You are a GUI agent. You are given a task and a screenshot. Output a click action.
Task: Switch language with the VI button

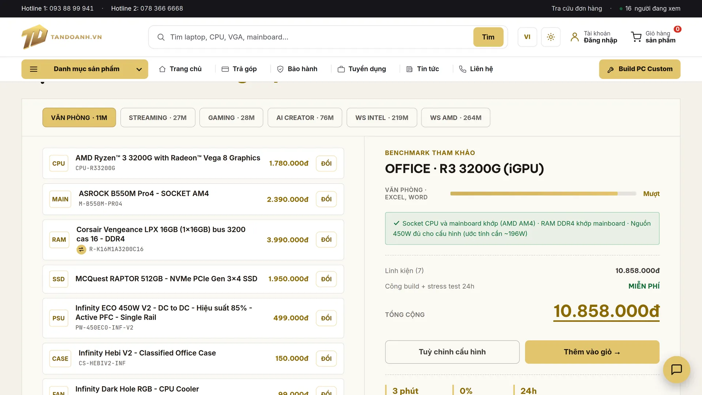527,37
